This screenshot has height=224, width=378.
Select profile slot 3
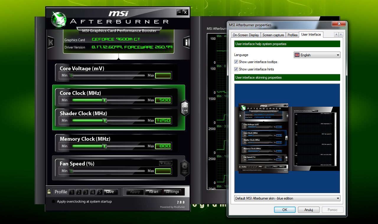click(x=86, y=192)
